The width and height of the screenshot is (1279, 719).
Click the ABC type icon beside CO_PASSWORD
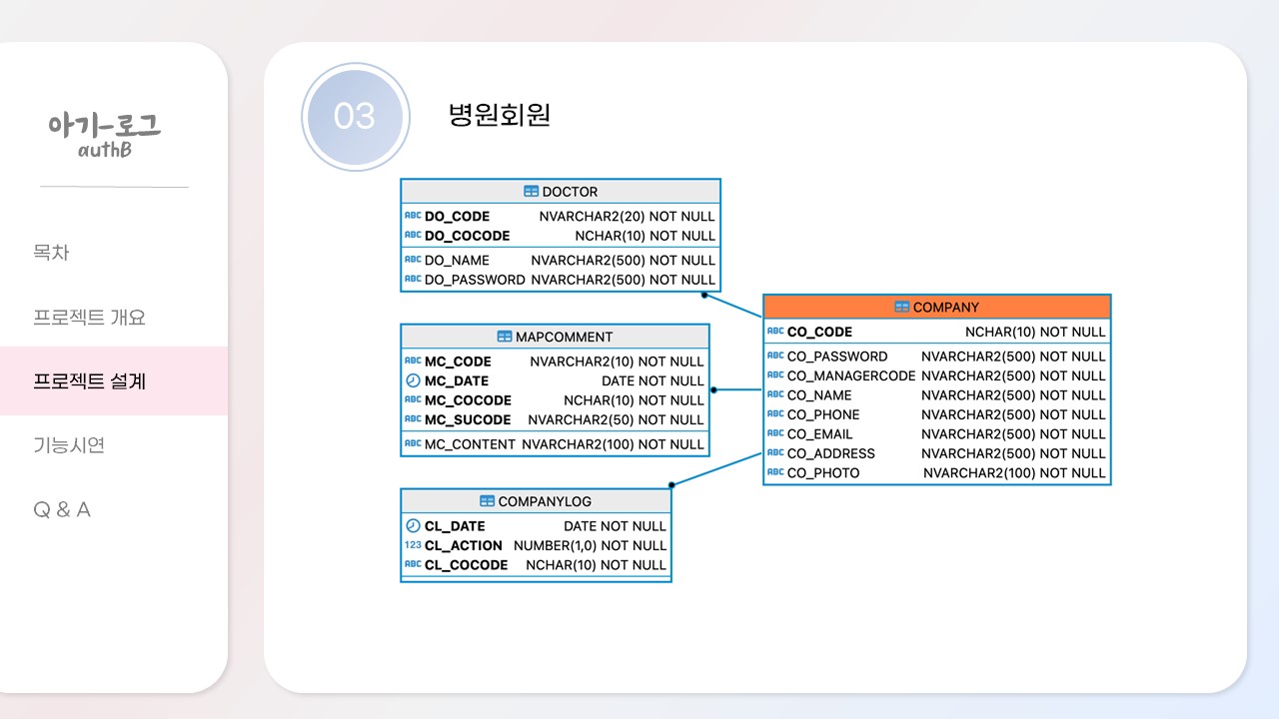tap(775, 357)
